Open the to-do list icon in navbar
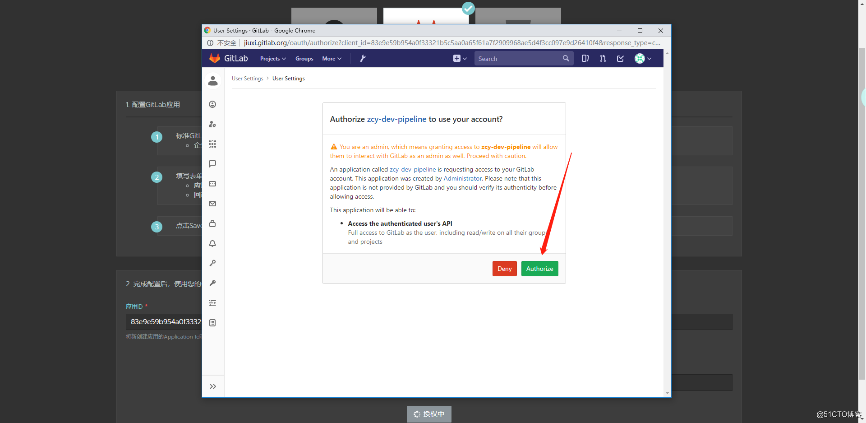Viewport: 866px width, 423px height. 620,58
